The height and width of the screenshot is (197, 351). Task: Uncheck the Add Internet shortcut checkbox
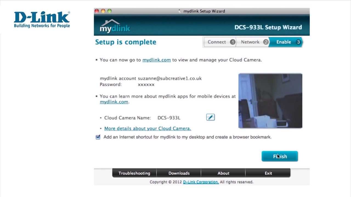[98, 137]
